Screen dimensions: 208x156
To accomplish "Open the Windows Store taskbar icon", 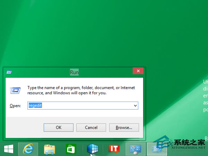I will [71, 149].
